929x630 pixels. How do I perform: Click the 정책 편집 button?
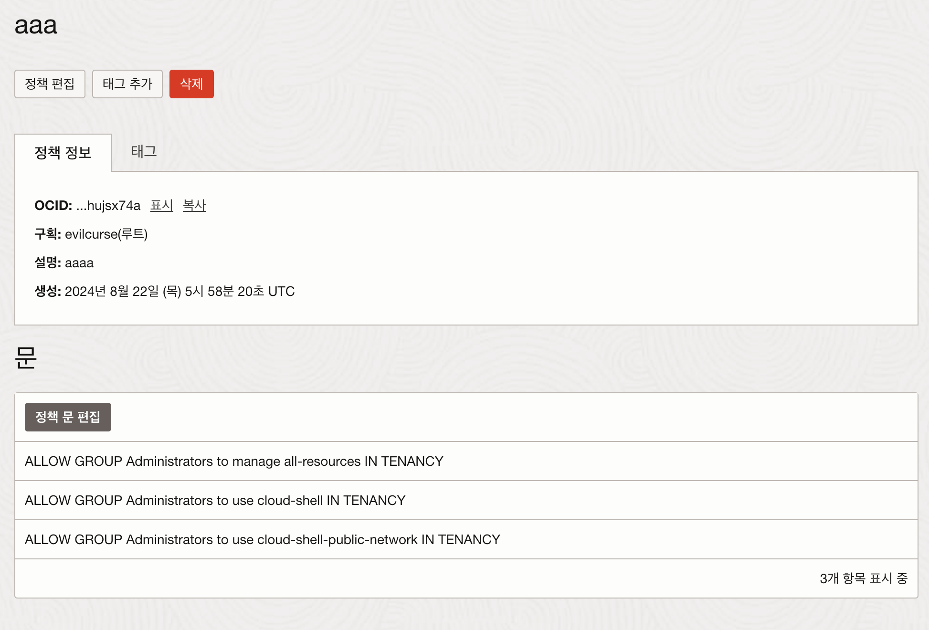pyautogui.click(x=50, y=84)
